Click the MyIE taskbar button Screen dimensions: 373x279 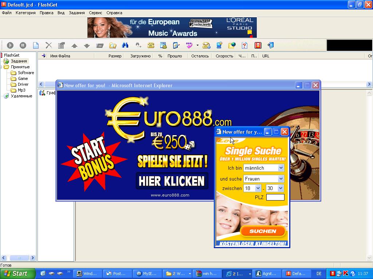pos(147,274)
